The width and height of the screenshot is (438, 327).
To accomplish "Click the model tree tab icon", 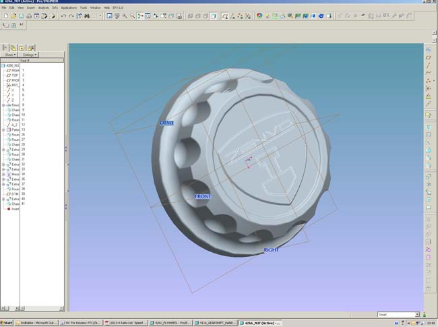I will point(5,47).
